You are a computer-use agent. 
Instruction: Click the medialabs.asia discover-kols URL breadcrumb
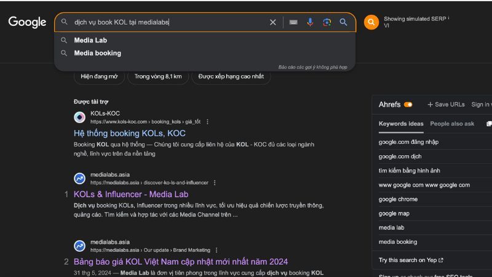point(149,182)
